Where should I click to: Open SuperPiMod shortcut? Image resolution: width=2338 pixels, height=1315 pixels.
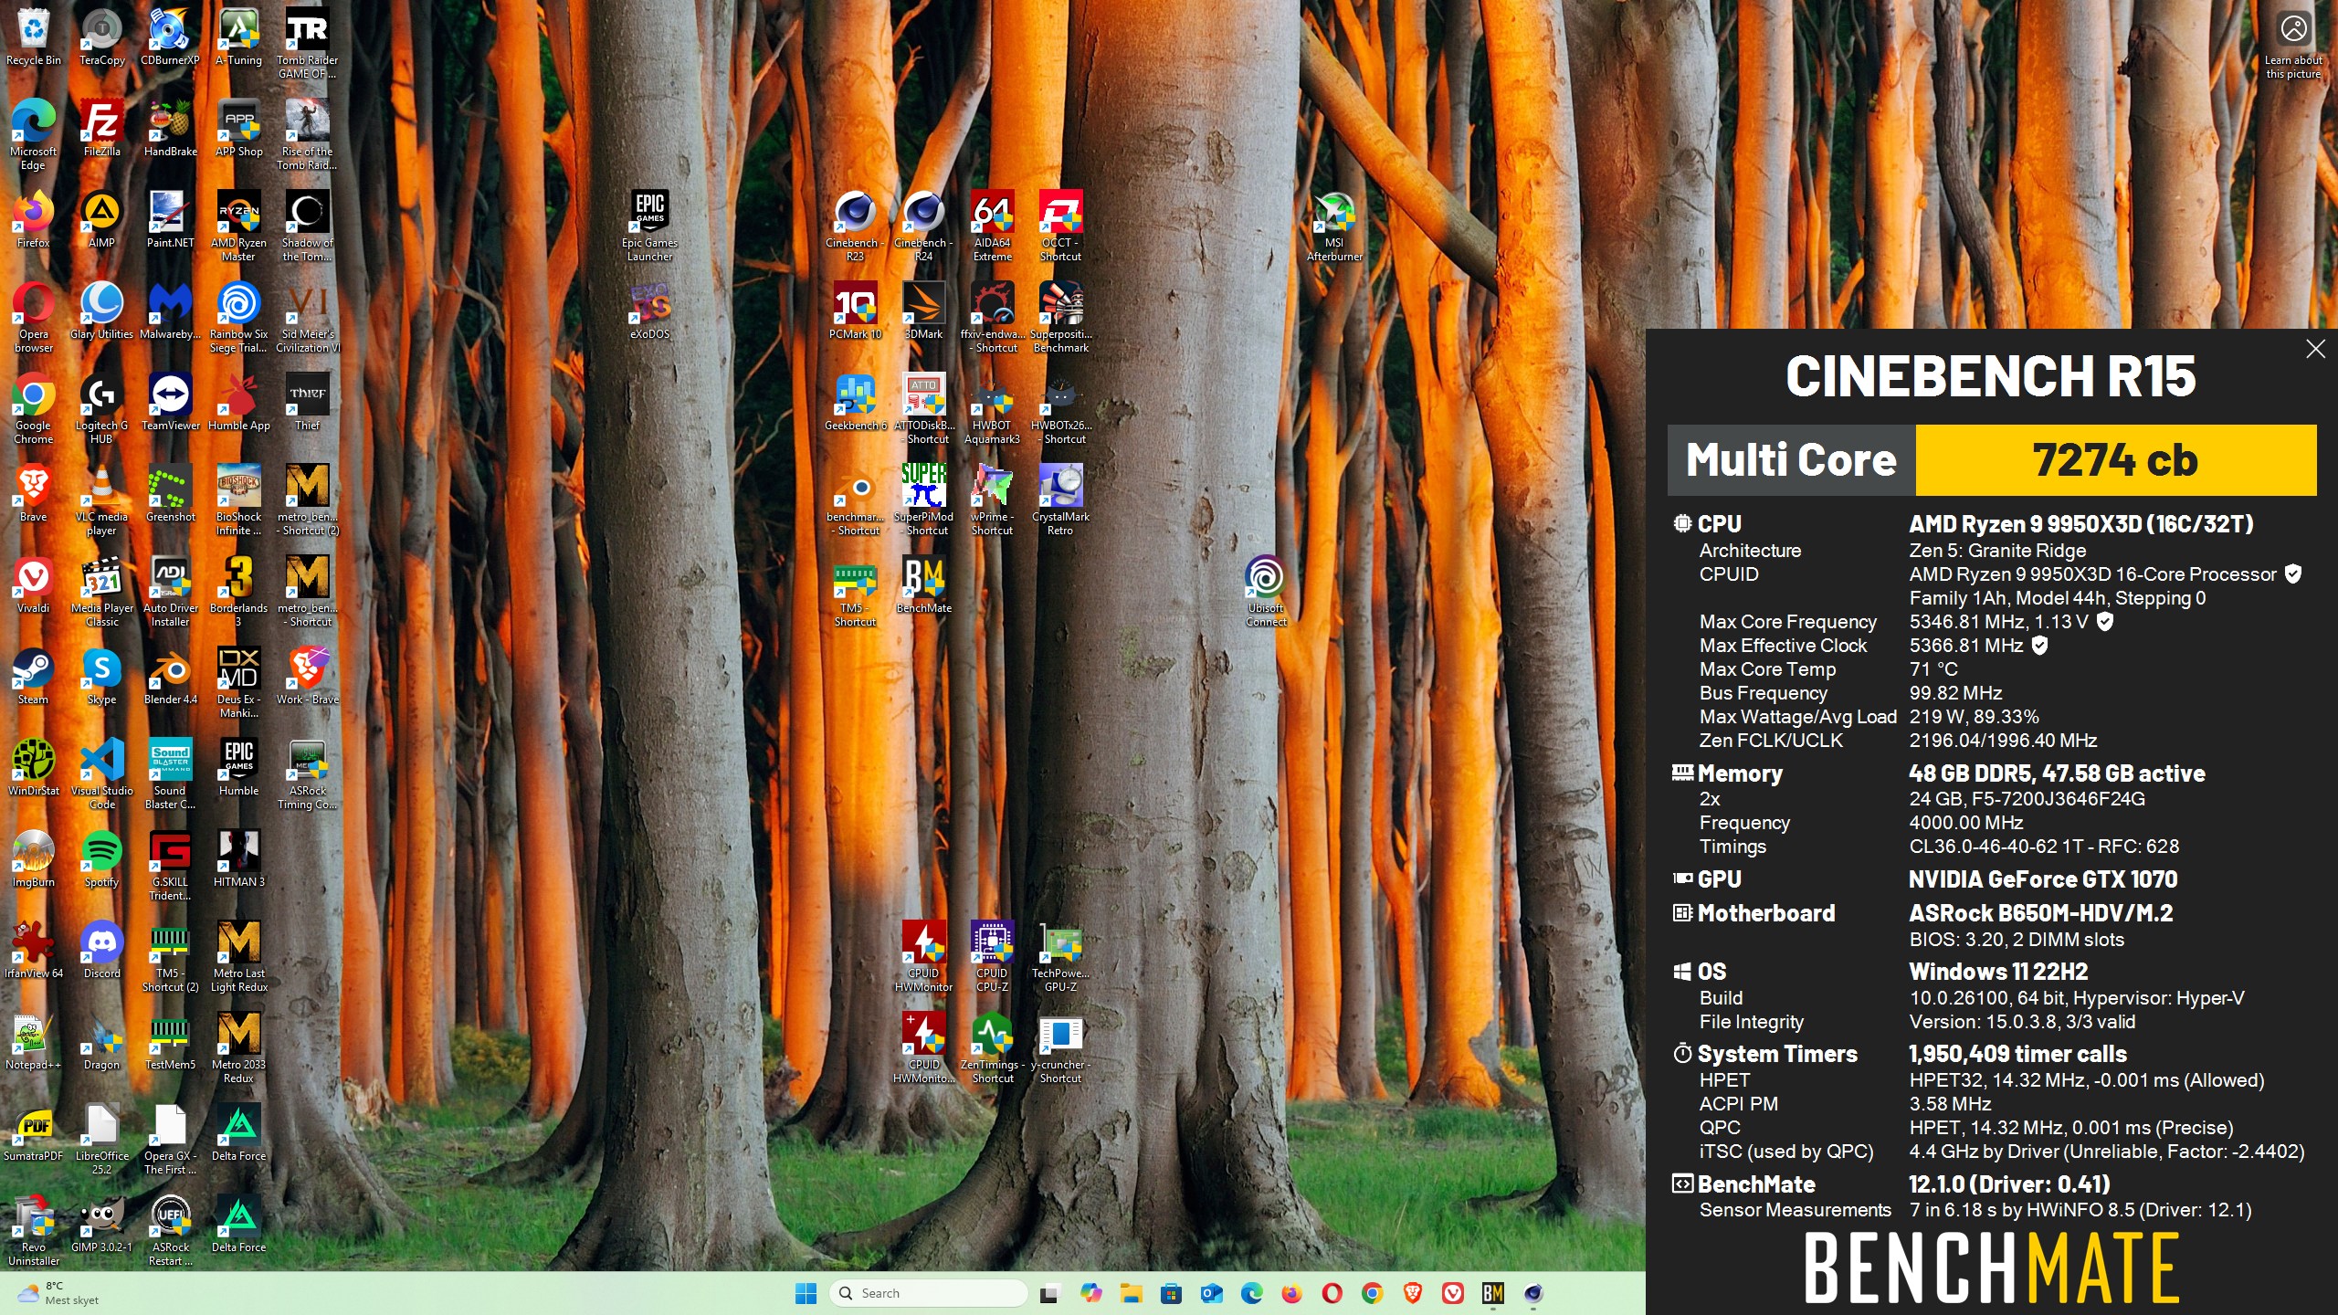(923, 500)
